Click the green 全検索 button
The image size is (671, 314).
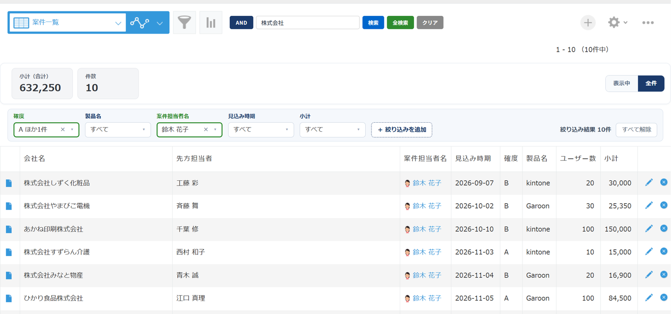[400, 23]
